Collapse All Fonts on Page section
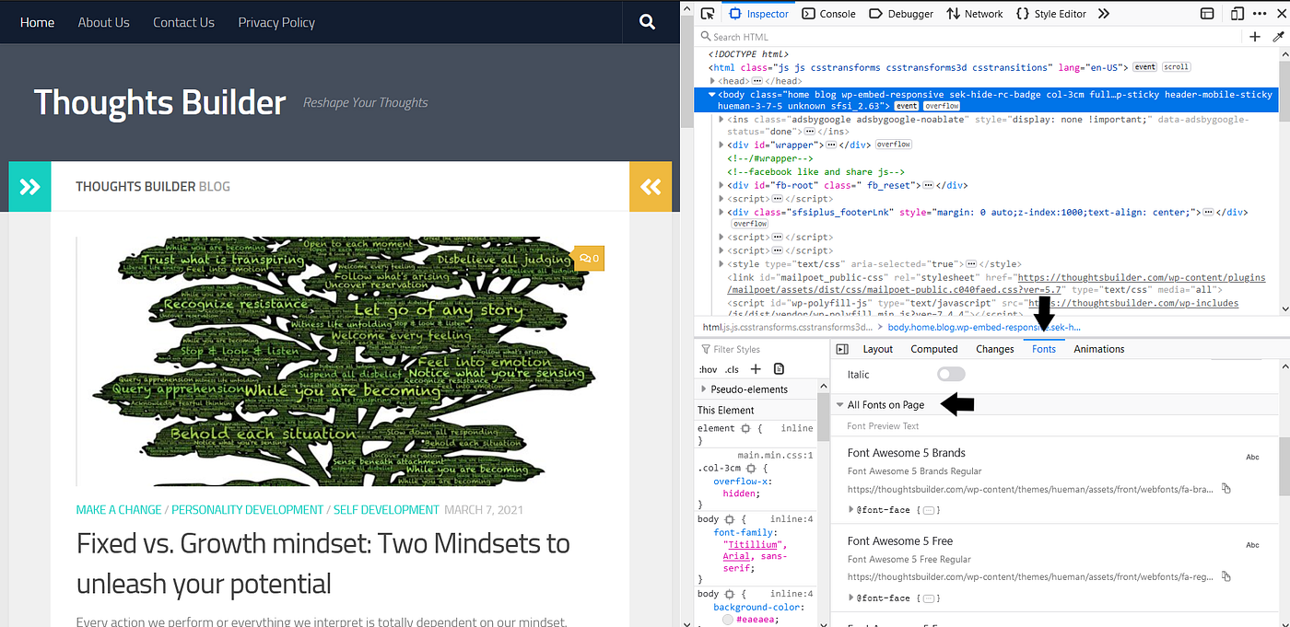 coord(839,405)
